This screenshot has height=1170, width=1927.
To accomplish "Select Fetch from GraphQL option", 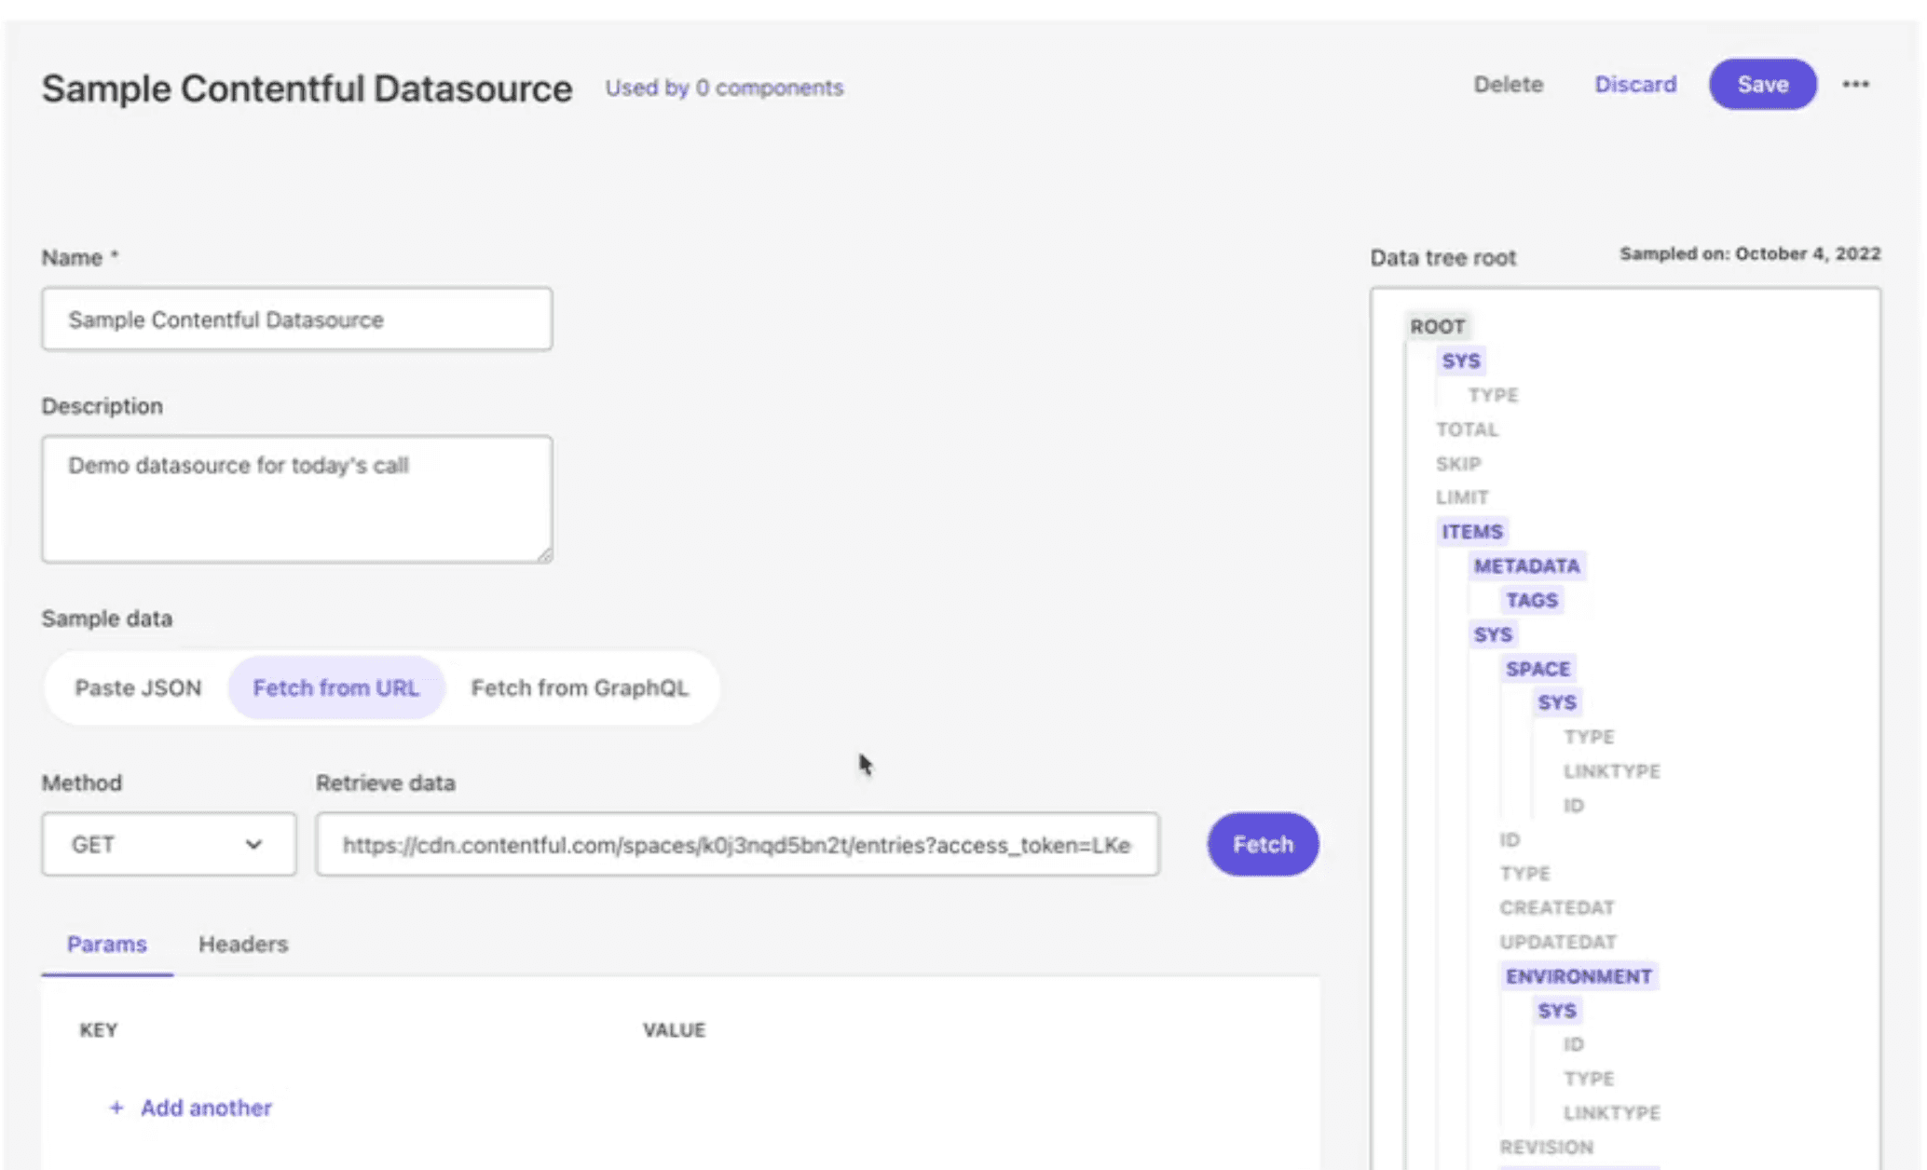I will [x=579, y=687].
